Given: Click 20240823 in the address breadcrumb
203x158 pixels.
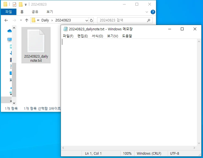Looking at the screenshot, I should [63, 20].
